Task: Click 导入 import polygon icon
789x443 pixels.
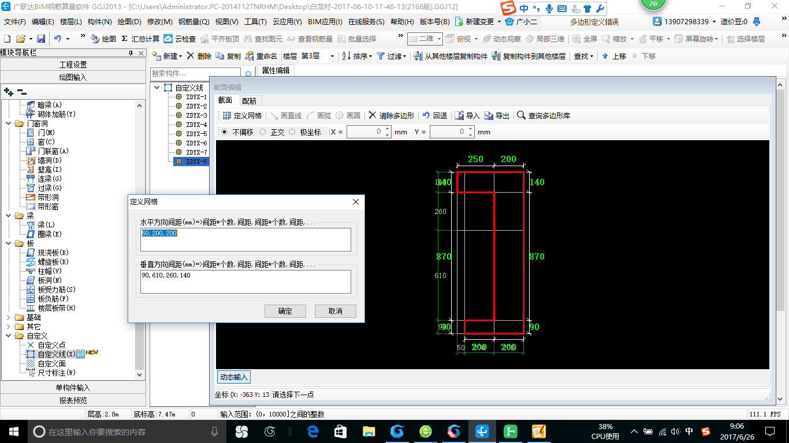Action: pyautogui.click(x=468, y=115)
